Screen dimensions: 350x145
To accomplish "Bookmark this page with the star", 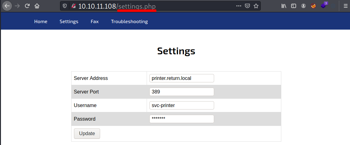I will click(256, 6).
